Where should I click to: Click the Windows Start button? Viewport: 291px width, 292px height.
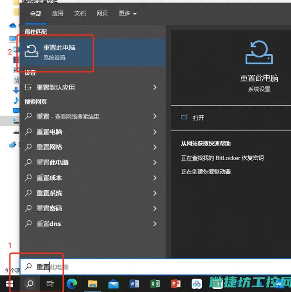click(9, 284)
